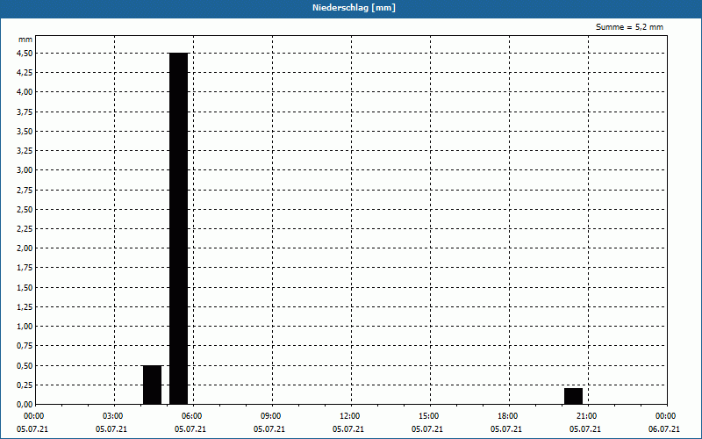Image resolution: width=702 pixels, height=439 pixels.
Task: Click the 18:00 time axis label
Action: (507, 416)
